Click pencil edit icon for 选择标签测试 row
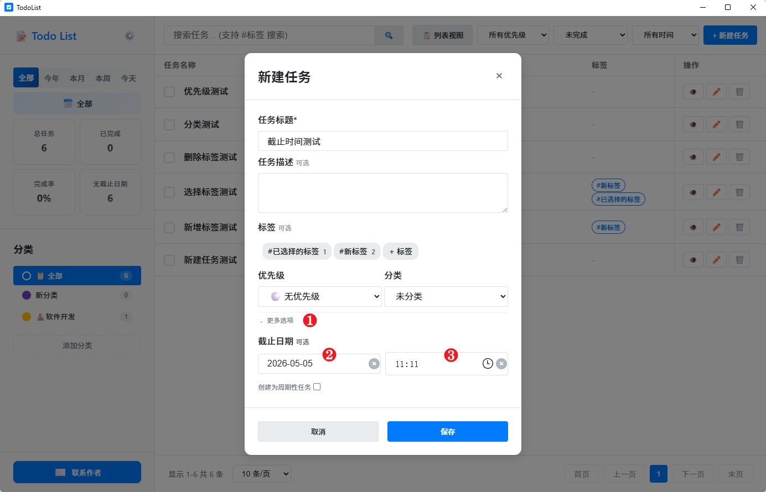766x492 pixels. [x=716, y=192]
